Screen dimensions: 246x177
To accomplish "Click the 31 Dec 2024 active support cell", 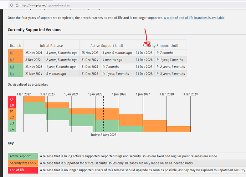I will pyautogui.click(x=90, y=60).
